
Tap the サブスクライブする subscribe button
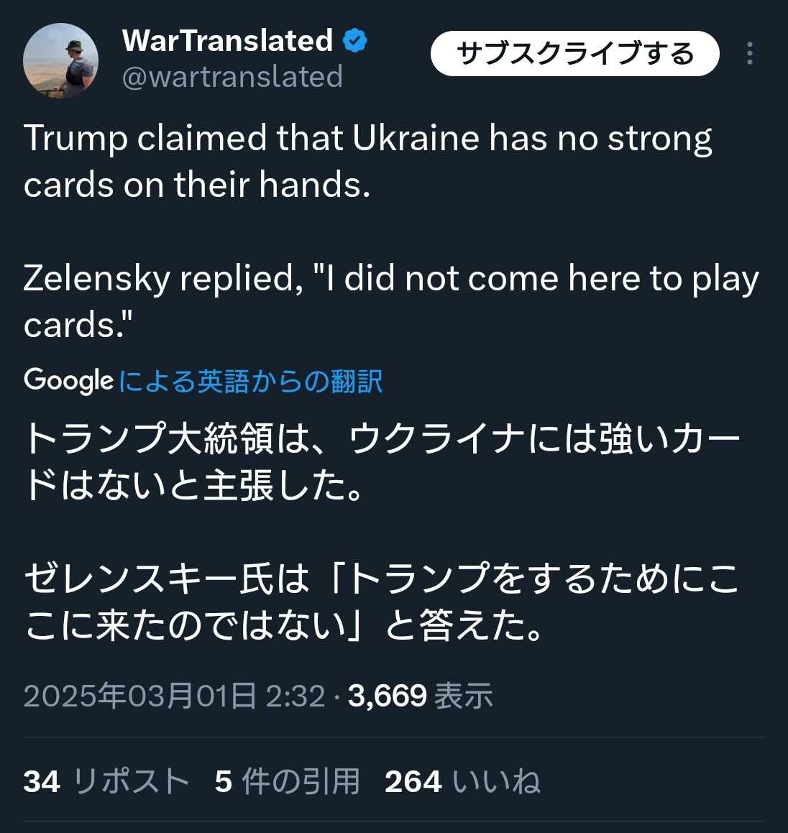coord(574,54)
